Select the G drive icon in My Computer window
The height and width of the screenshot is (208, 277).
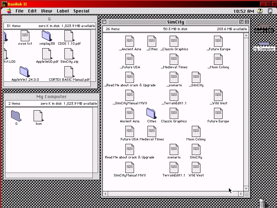click(x=16, y=115)
